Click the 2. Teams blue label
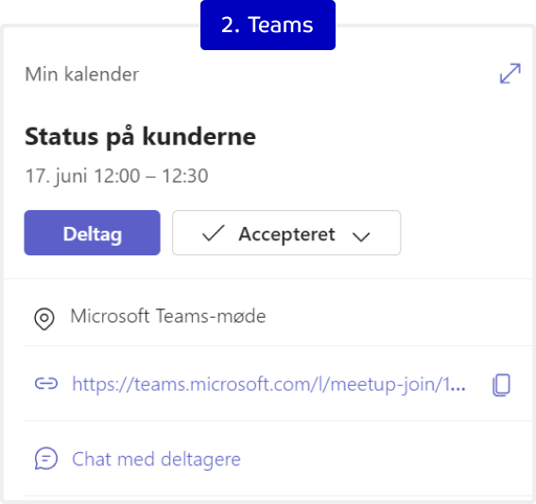 268,25
